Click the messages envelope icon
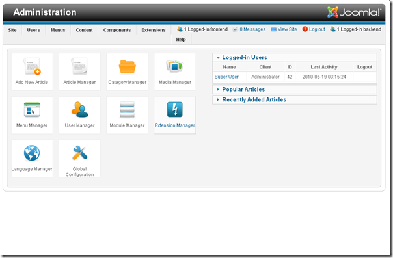Image resolution: width=393 pixels, height=258 pixels. (235, 29)
